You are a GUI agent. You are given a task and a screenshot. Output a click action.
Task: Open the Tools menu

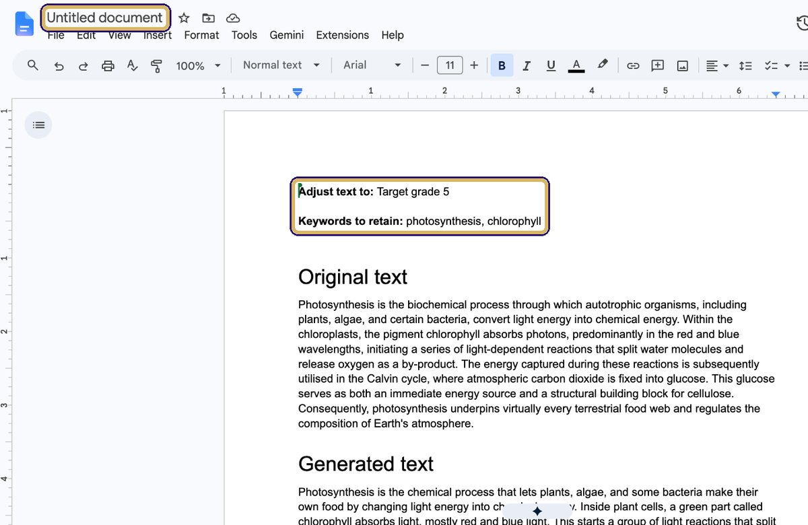tap(244, 35)
